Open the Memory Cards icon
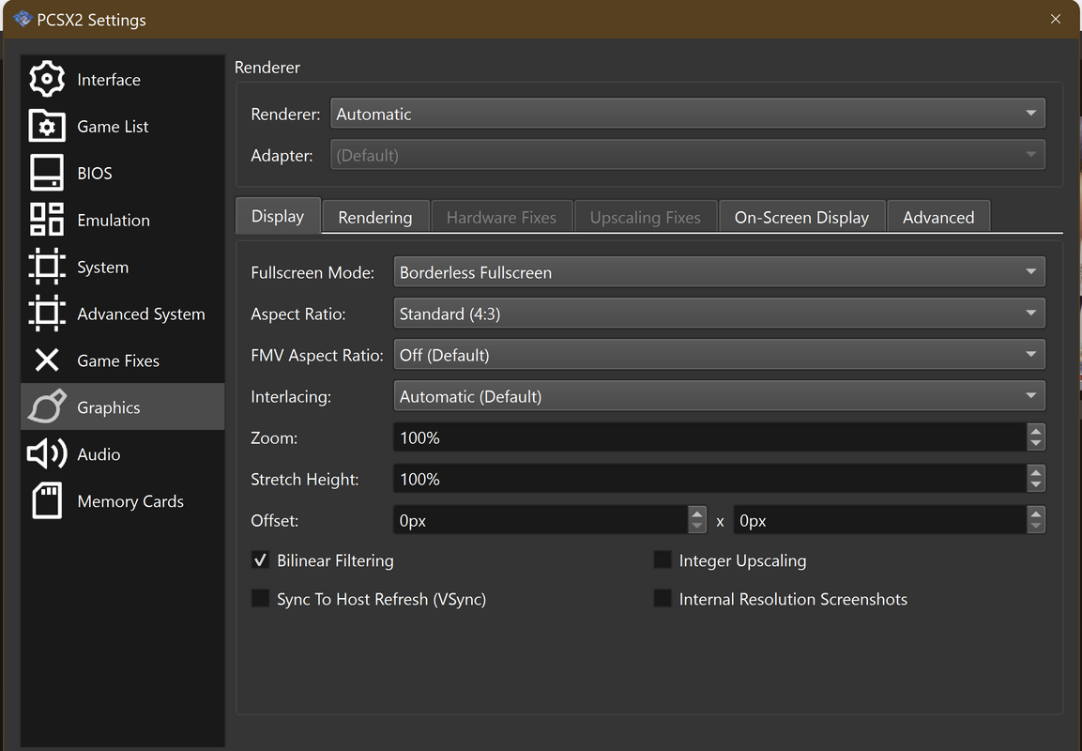The image size is (1082, 751). [x=47, y=501]
